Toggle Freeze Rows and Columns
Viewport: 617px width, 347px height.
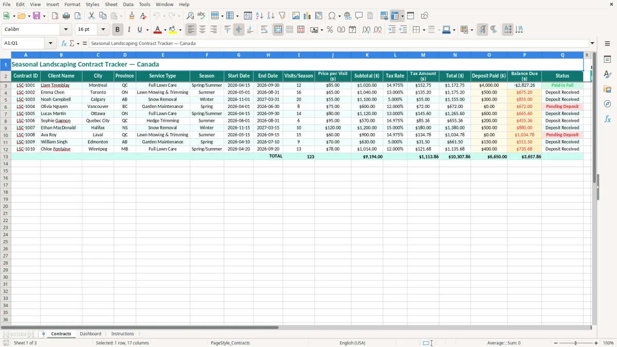point(395,16)
